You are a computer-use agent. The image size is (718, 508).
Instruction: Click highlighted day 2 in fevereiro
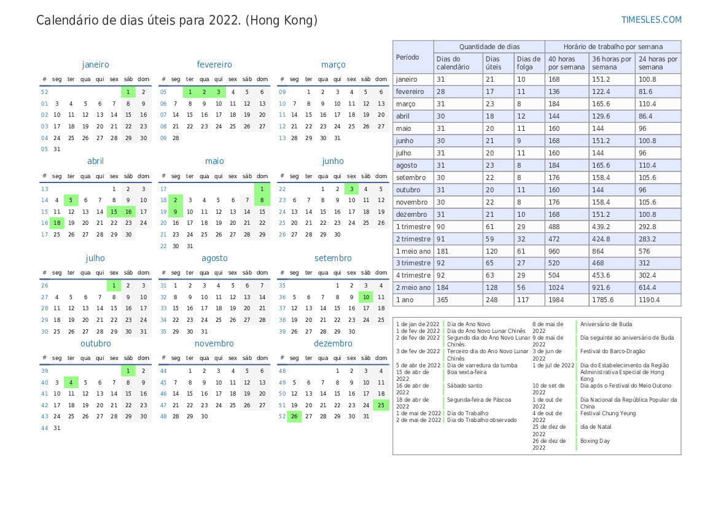pos(205,92)
